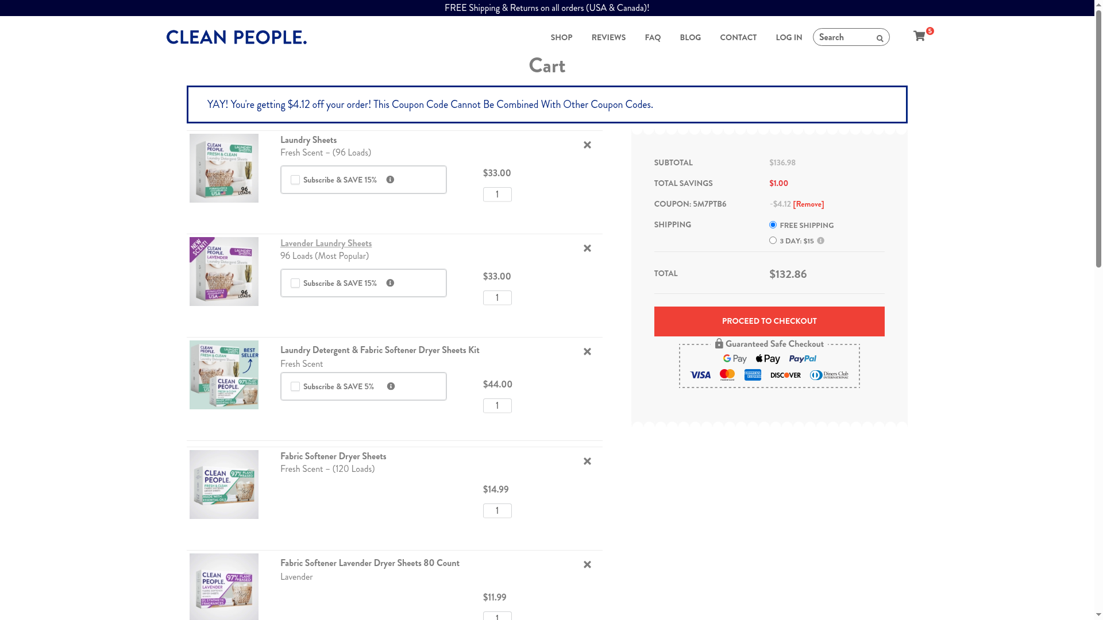The width and height of the screenshot is (1103, 620).
Task: Click the Detergent & Softener Kit thumbnail
Action: [x=224, y=375]
